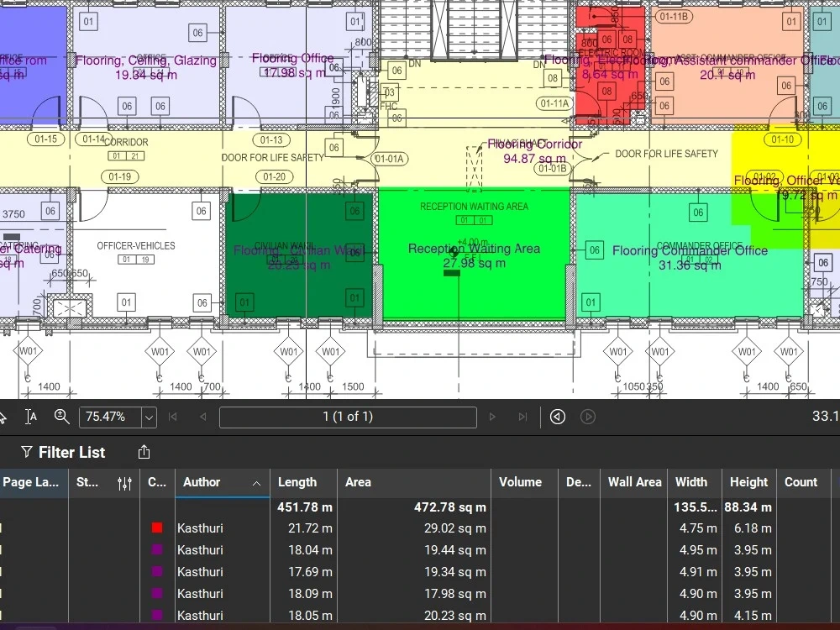This screenshot has height=630, width=840.
Task: Click door tag 01-01A
Action: pos(390,159)
